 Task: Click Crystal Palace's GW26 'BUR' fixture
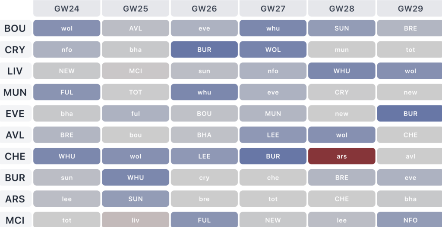coord(204,50)
